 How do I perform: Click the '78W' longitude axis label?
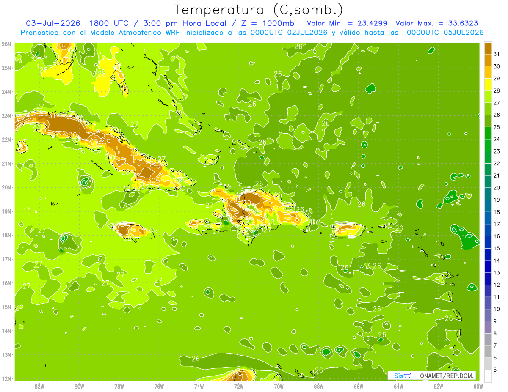[x=119, y=386]
